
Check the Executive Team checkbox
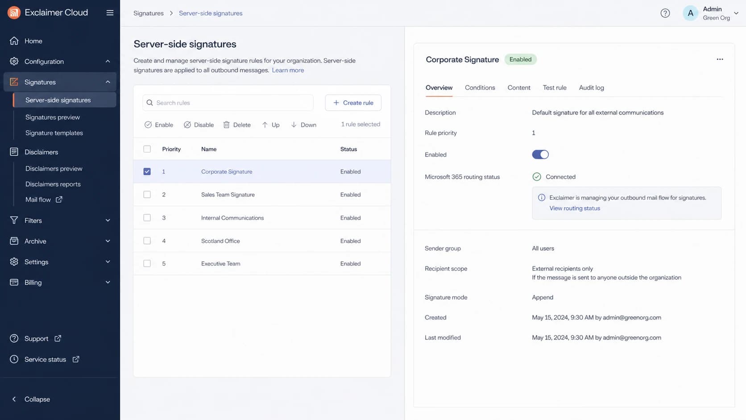(x=147, y=263)
